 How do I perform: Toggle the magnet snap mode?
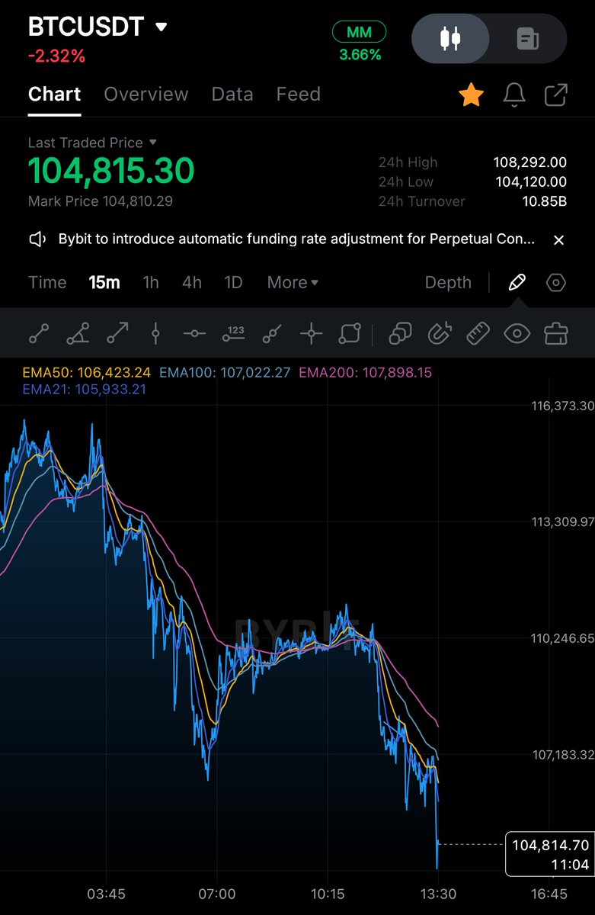pos(440,333)
